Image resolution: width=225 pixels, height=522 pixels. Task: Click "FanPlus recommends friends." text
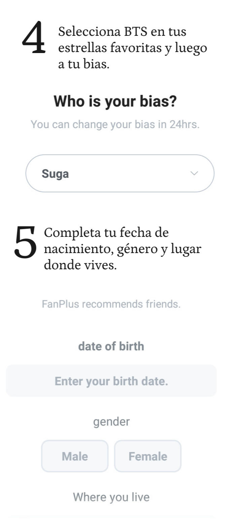[111, 304]
